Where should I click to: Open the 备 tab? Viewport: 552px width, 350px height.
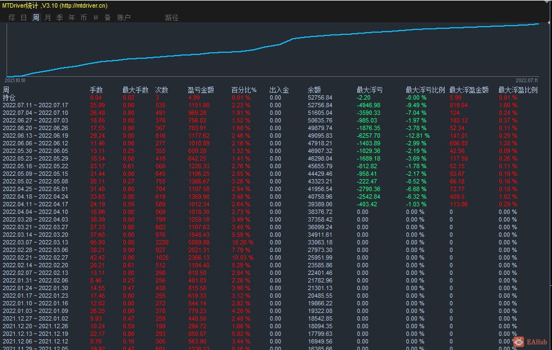(x=108, y=17)
